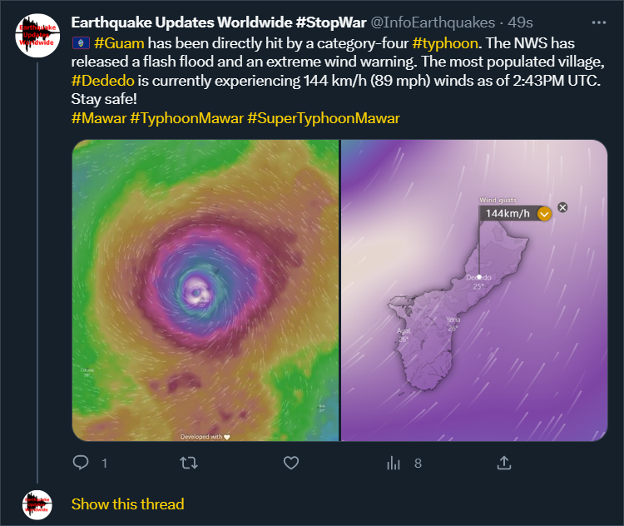Click the small avatar beside Show this thread
This screenshot has height=526, width=624.
(x=37, y=504)
